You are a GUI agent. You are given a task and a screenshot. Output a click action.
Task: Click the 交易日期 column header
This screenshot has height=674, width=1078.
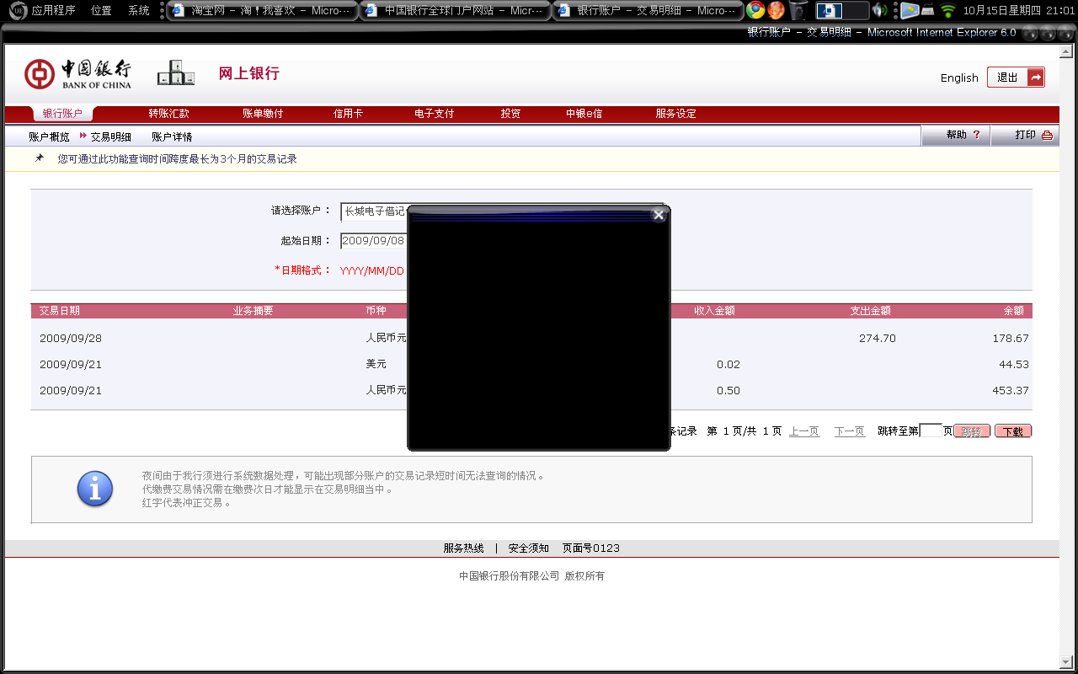pos(60,311)
